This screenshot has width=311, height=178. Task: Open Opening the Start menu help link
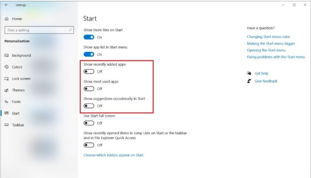[266, 50]
